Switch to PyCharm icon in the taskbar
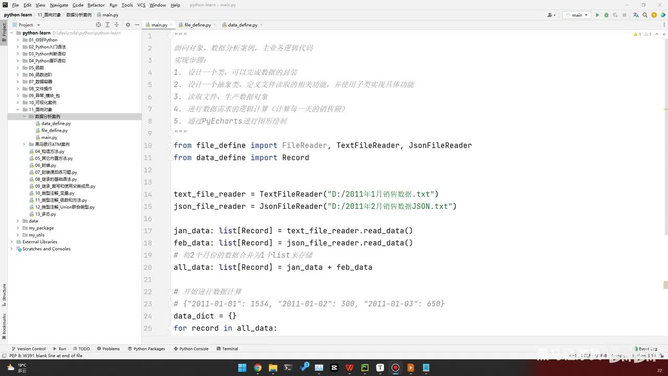This screenshot has height=376, width=668. tap(365, 368)
